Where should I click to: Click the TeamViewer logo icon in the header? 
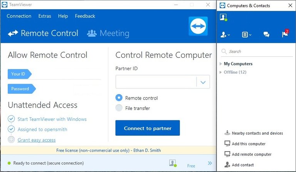[198, 26]
